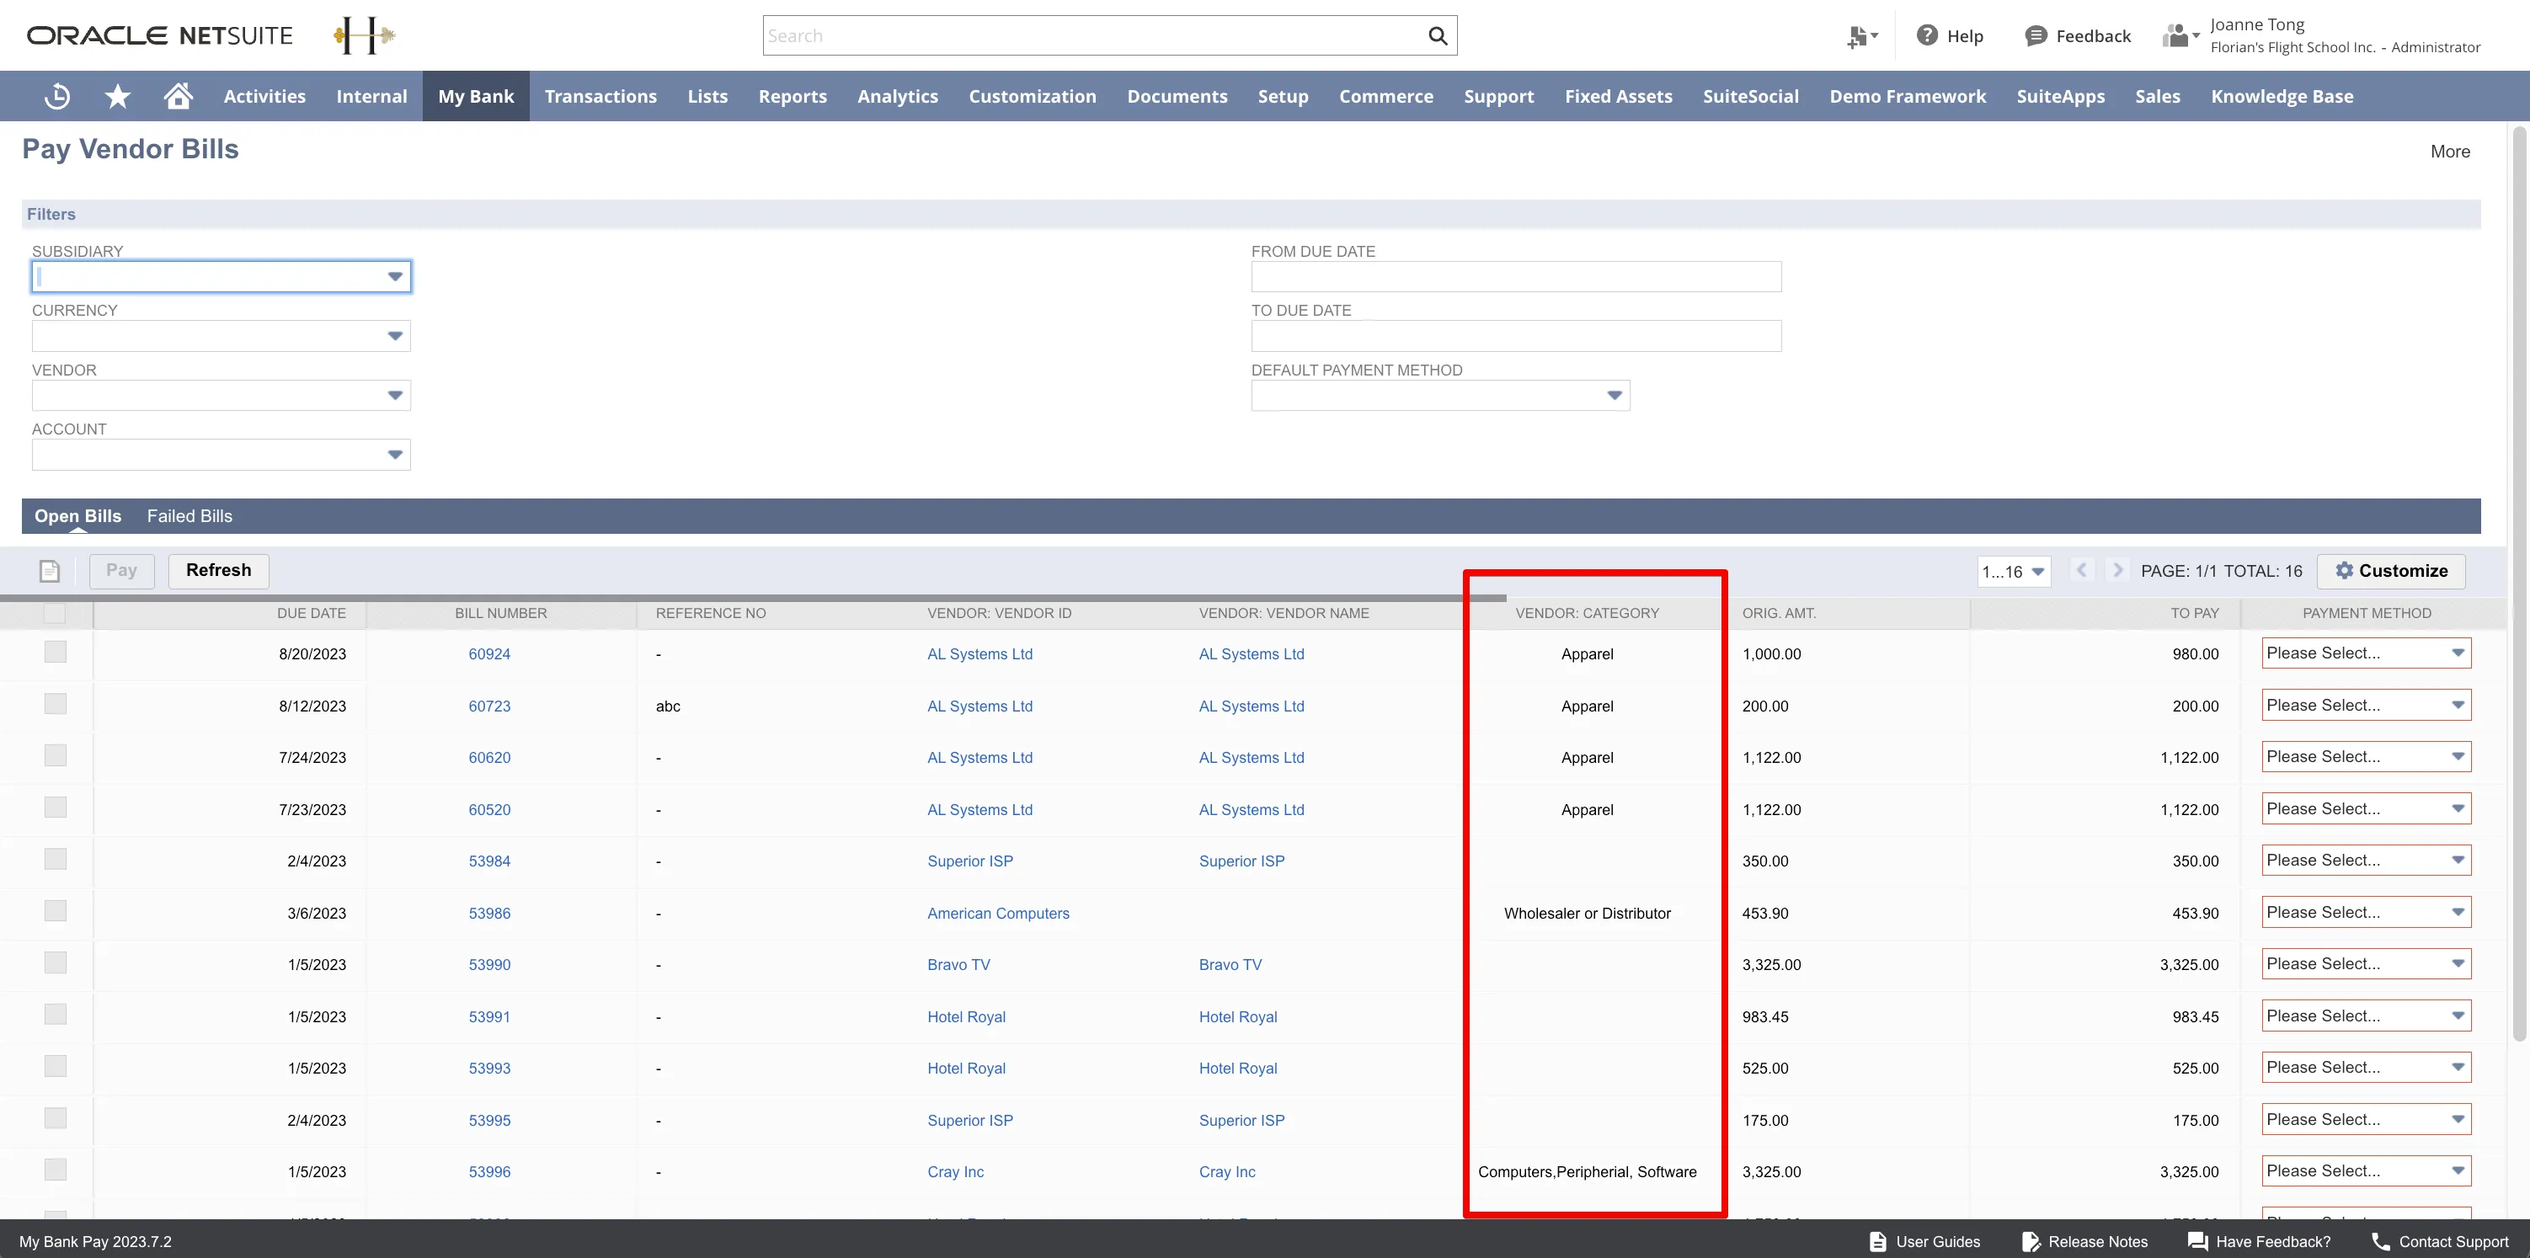
Task: Click the Customize button
Action: tap(2390, 571)
